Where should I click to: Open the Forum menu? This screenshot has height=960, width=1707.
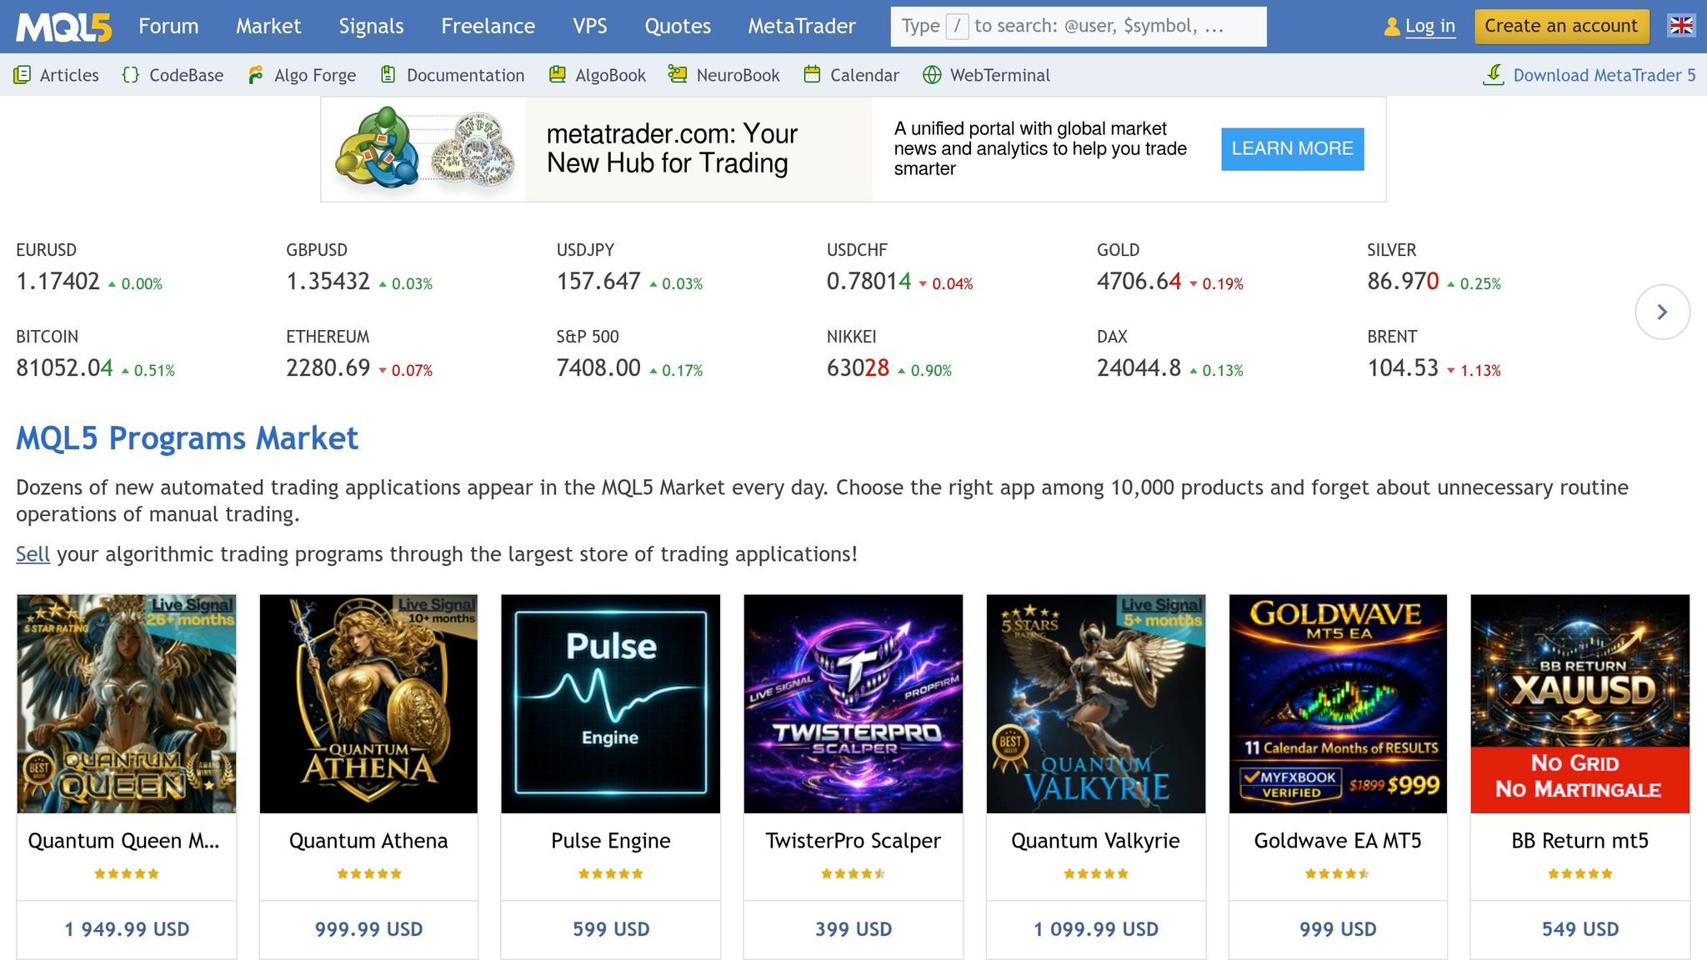click(x=168, y=27)
